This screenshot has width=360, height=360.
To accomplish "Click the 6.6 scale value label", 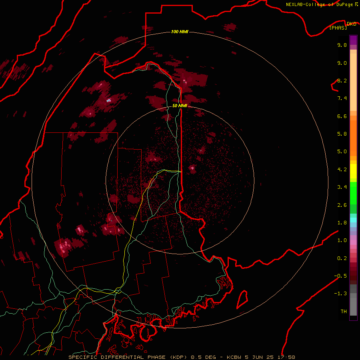I will click(x=342, y=116).
